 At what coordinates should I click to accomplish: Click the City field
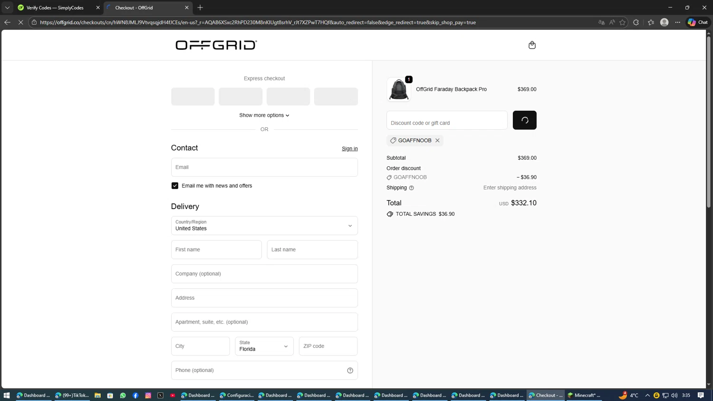pos(201,346)
